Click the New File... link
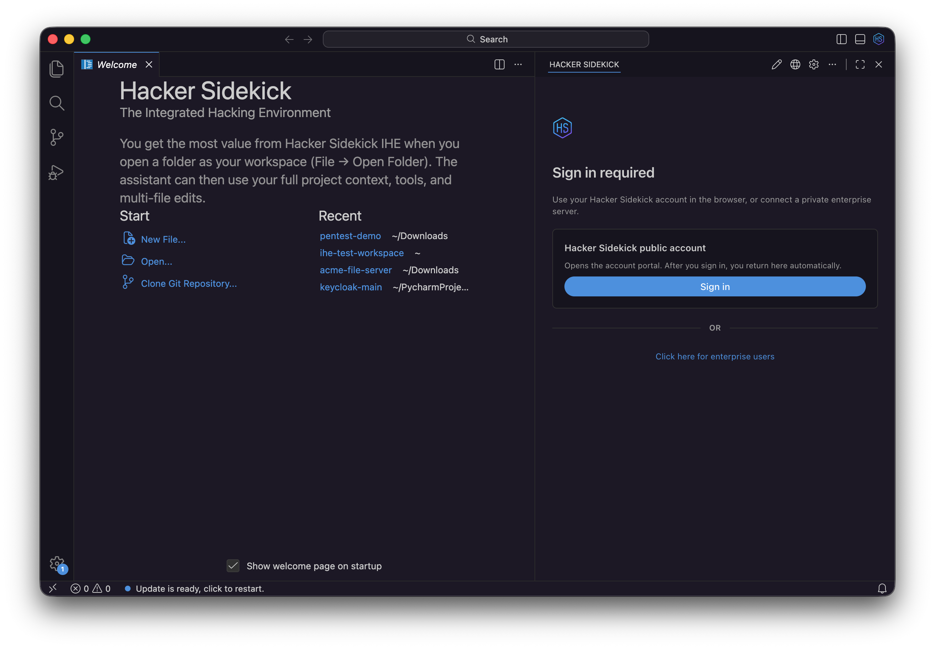This screenshot has width=935, height=649. [x=163, y=239]
